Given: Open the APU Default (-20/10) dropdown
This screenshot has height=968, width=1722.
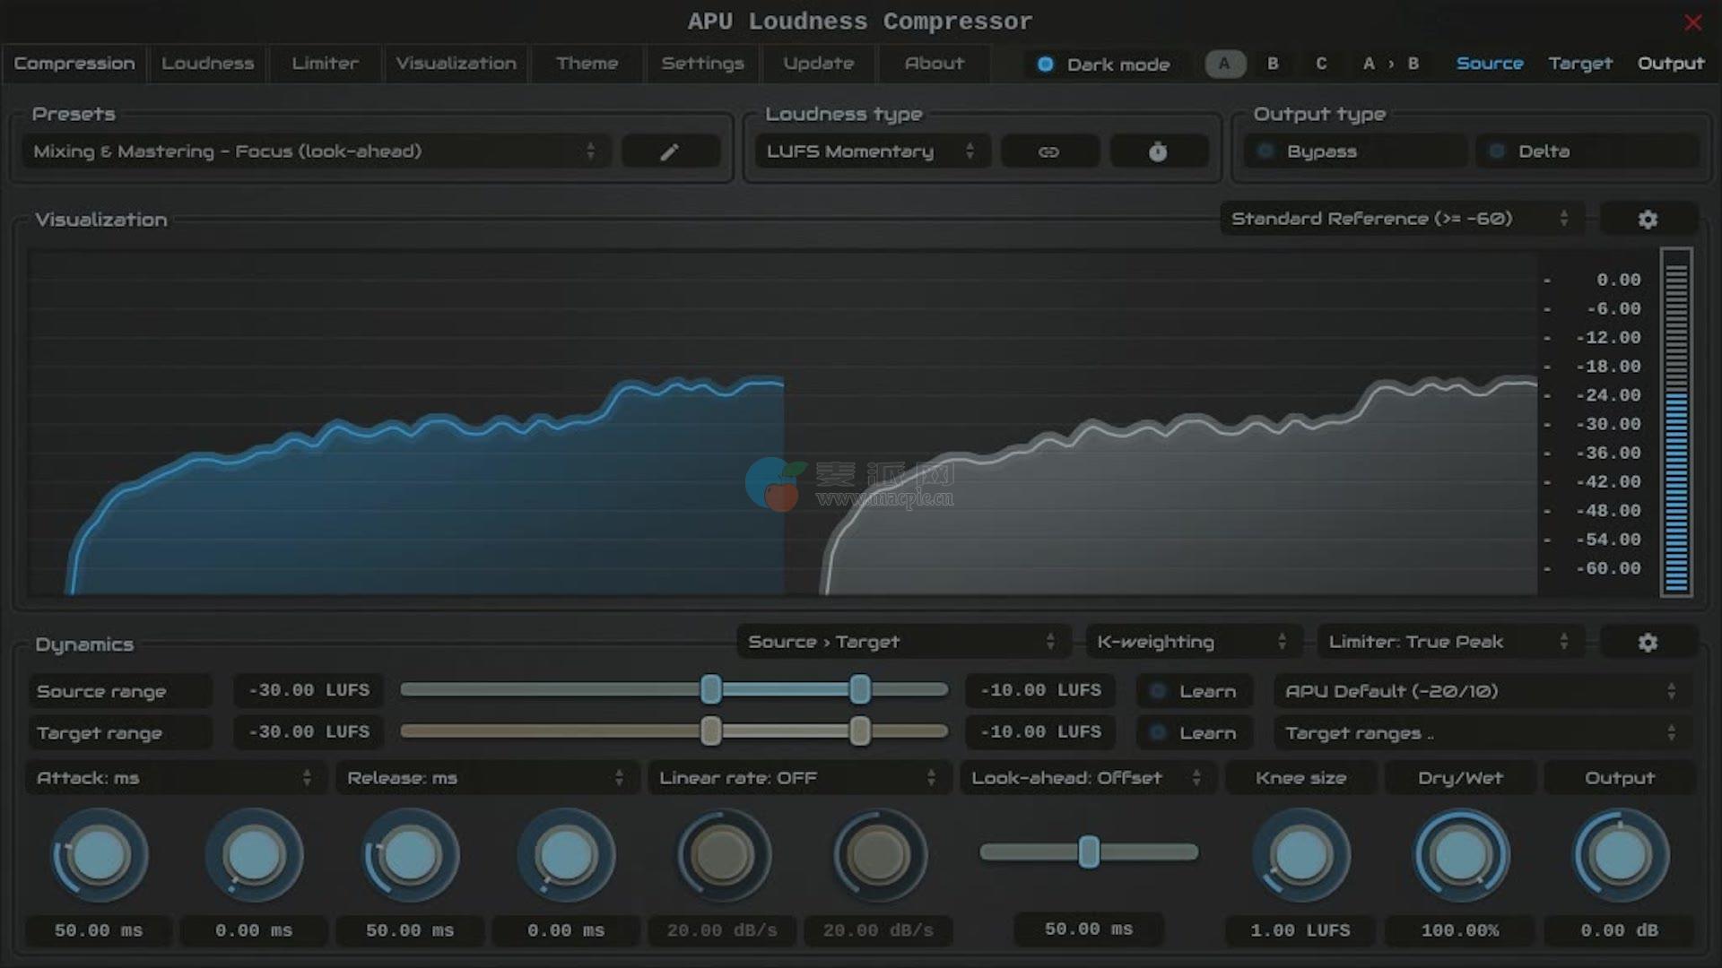Looking at the screenshot, I should click(1483, 691).
